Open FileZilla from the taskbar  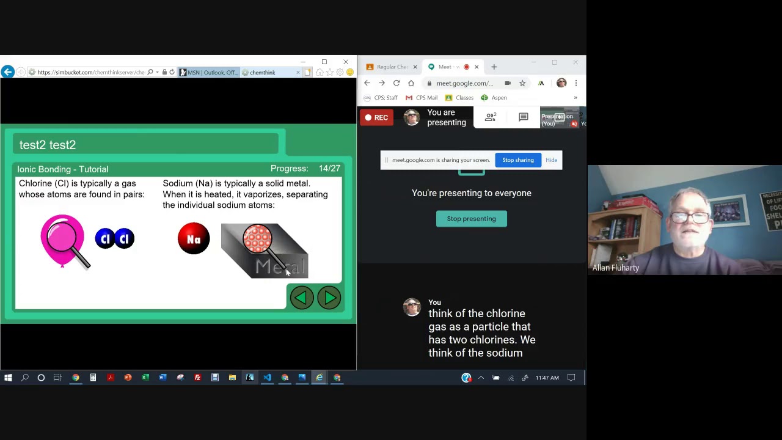click(x=197, y=378)
